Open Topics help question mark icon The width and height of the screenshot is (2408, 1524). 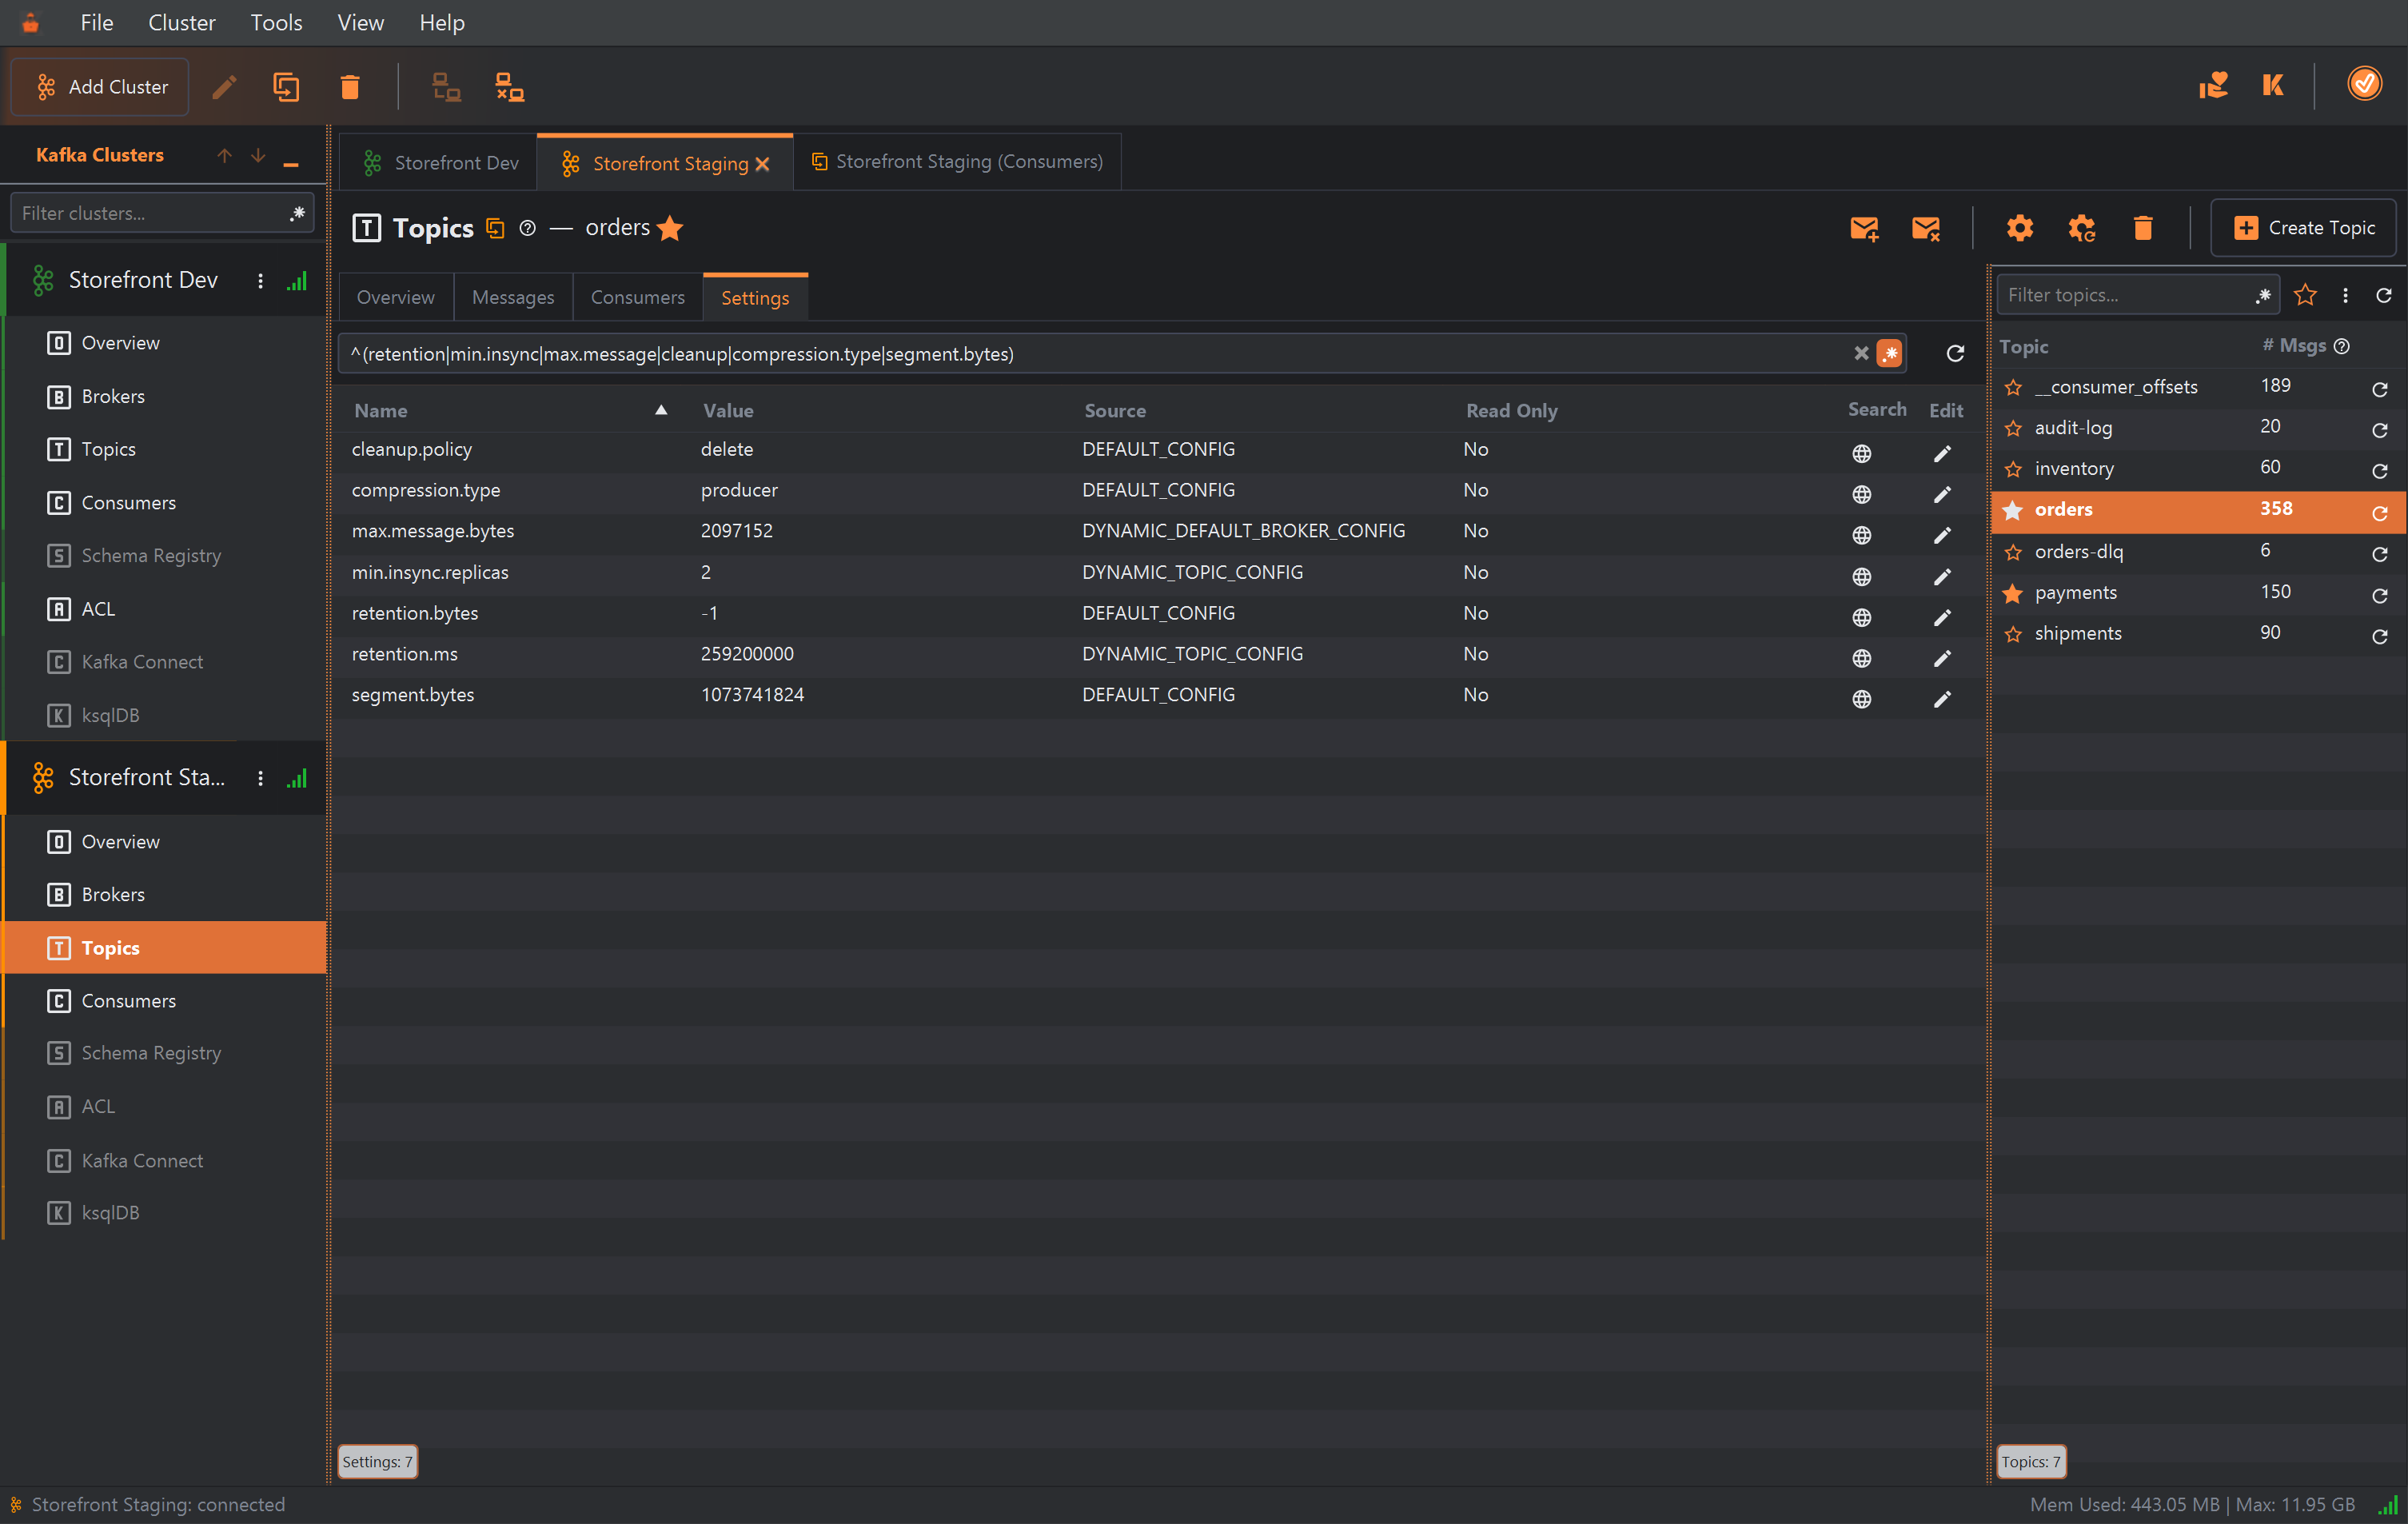(528, 229)
